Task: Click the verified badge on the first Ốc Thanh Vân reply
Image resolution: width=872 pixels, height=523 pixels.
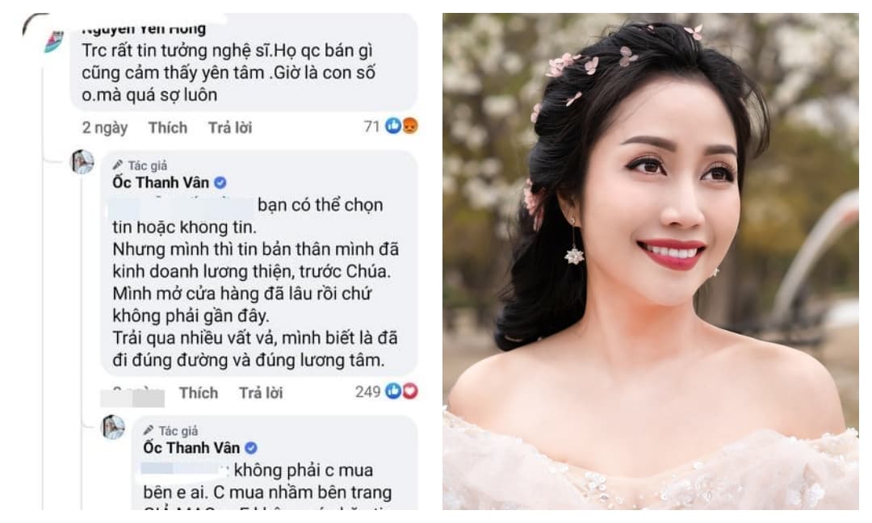Action: (x=220, y=182)
